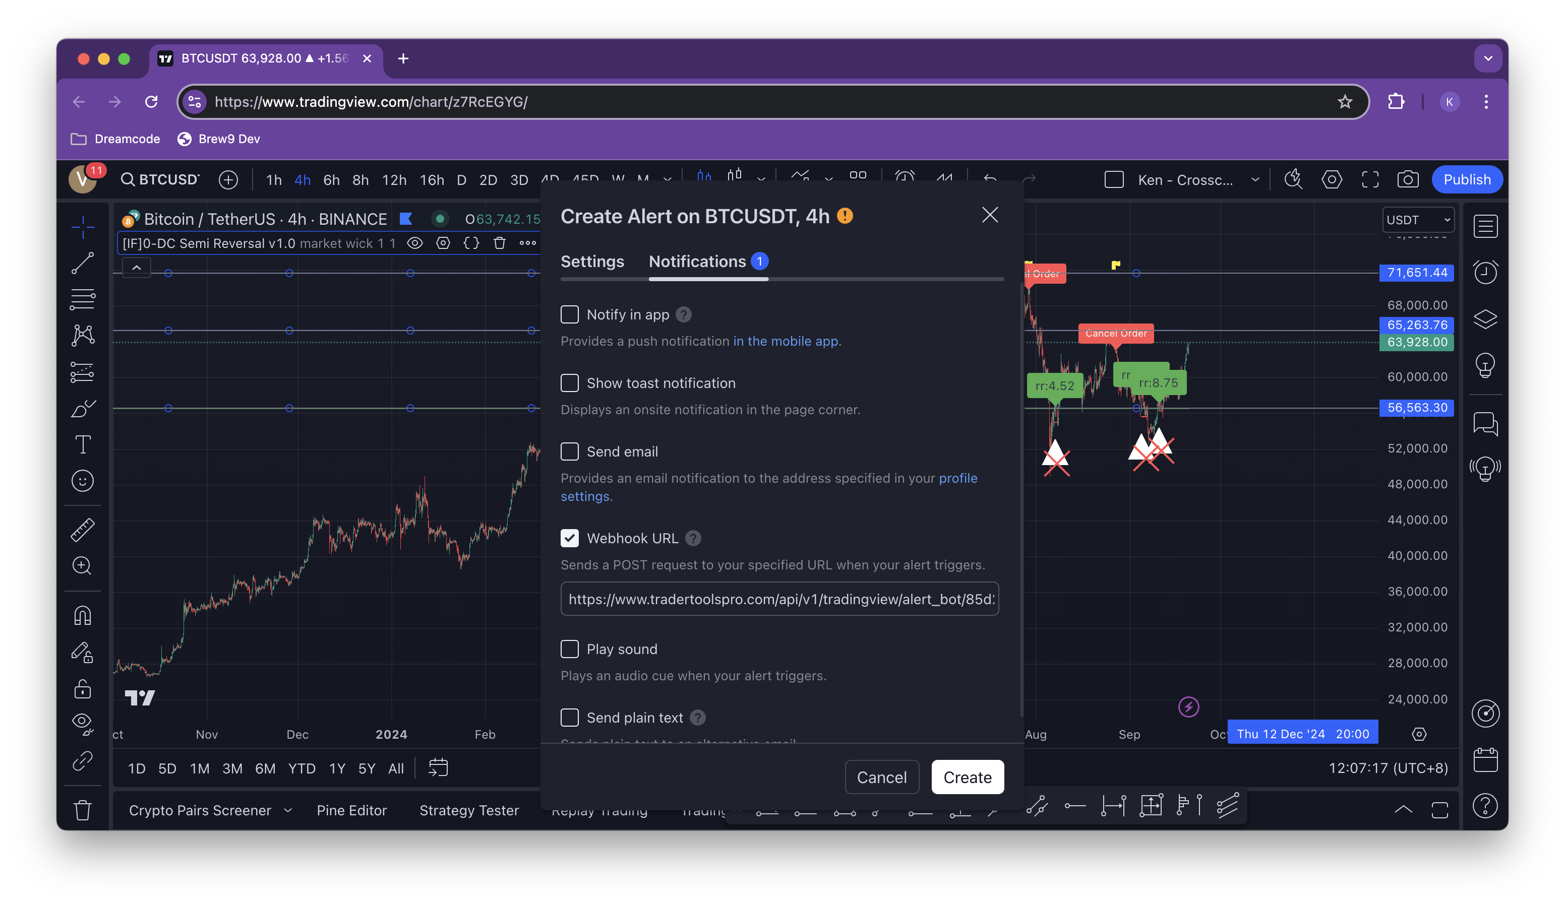Open the Pine Editor tab

tap(351, 810)
